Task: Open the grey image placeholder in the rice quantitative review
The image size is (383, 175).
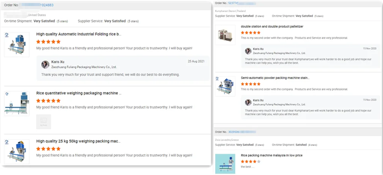Action: pyautogui.click(x=43, y=122)
